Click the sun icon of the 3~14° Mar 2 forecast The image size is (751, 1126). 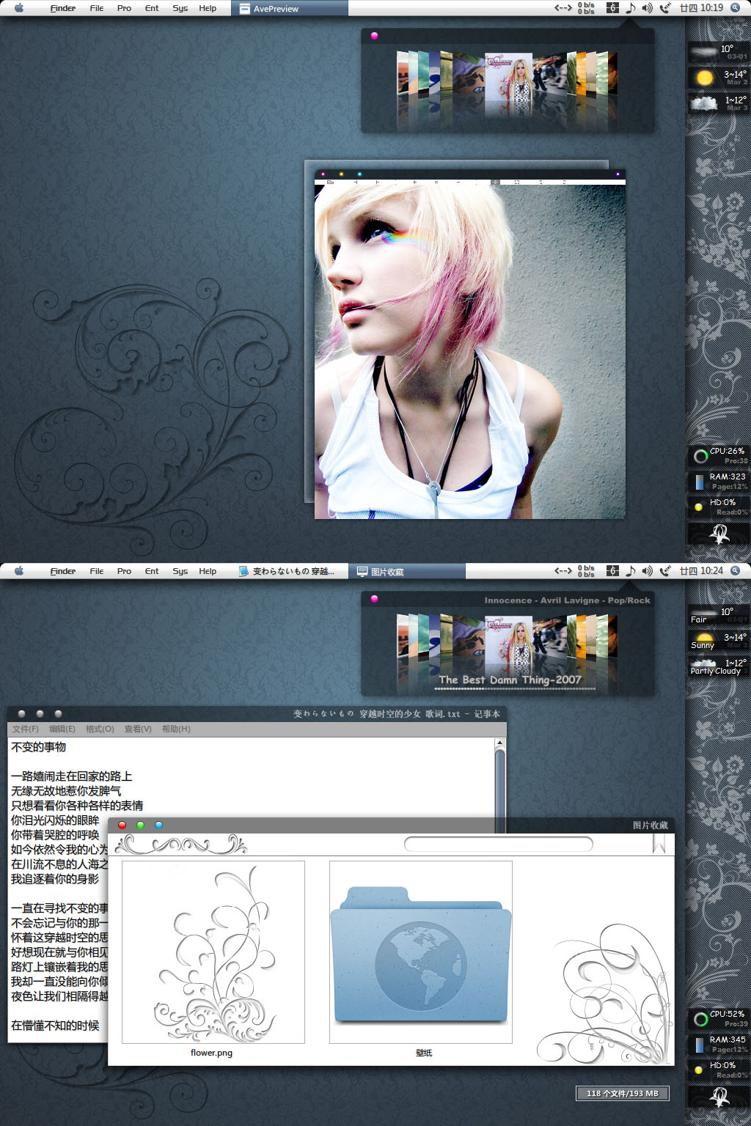click(705, 78)
